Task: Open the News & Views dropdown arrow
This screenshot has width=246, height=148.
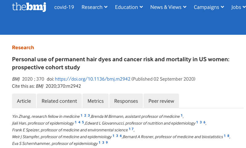Action: 185,7
